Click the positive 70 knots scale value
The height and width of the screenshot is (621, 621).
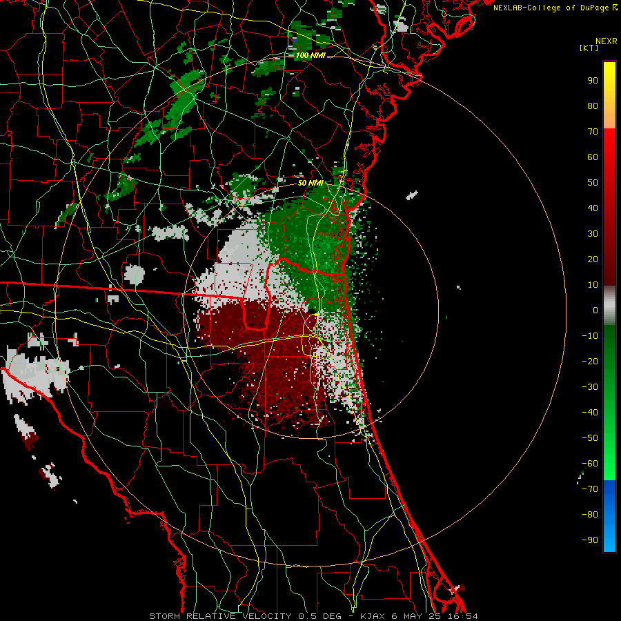[x=593, y=132]
